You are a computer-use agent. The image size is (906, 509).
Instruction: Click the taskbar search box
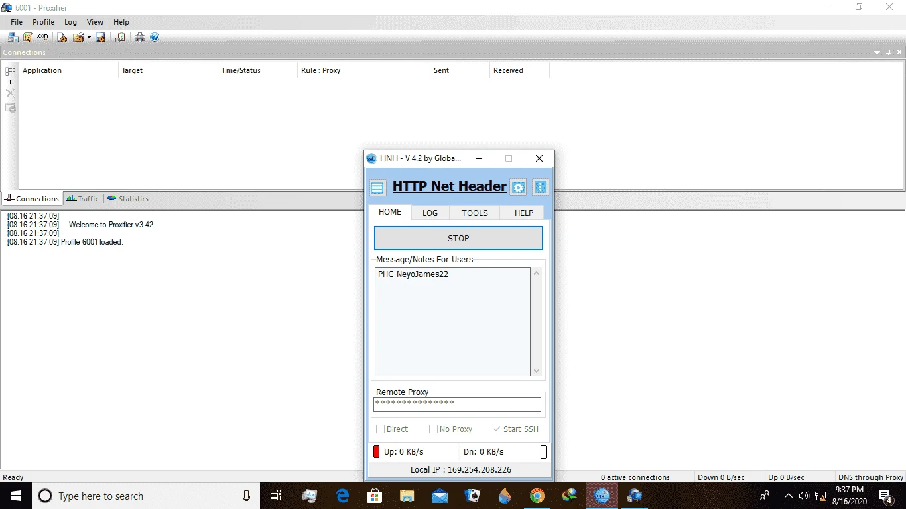pyautogui.click(x=145, y=496)
